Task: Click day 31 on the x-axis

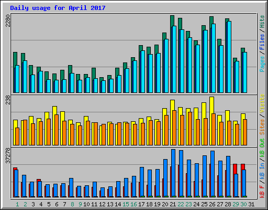Action: point(251,204)
